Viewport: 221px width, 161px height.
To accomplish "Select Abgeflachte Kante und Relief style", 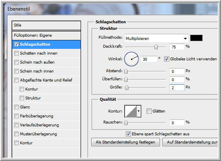I will point(46,80).
